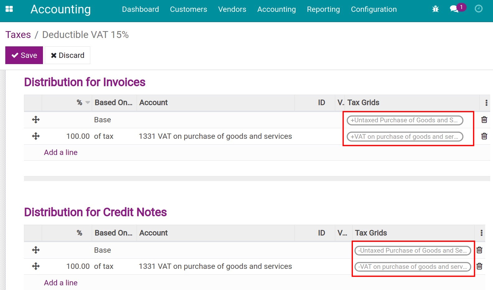493x290 pixels.
Task: Click invoice account '1331 VAT on purchase' cell
Action: [215, 136]
